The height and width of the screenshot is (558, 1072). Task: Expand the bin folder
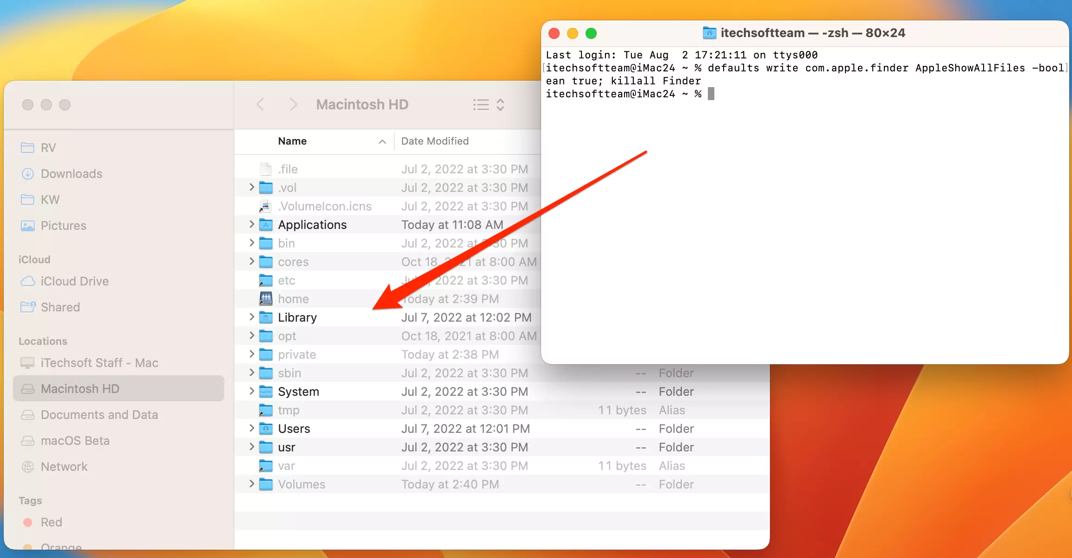tap(252, 243)
